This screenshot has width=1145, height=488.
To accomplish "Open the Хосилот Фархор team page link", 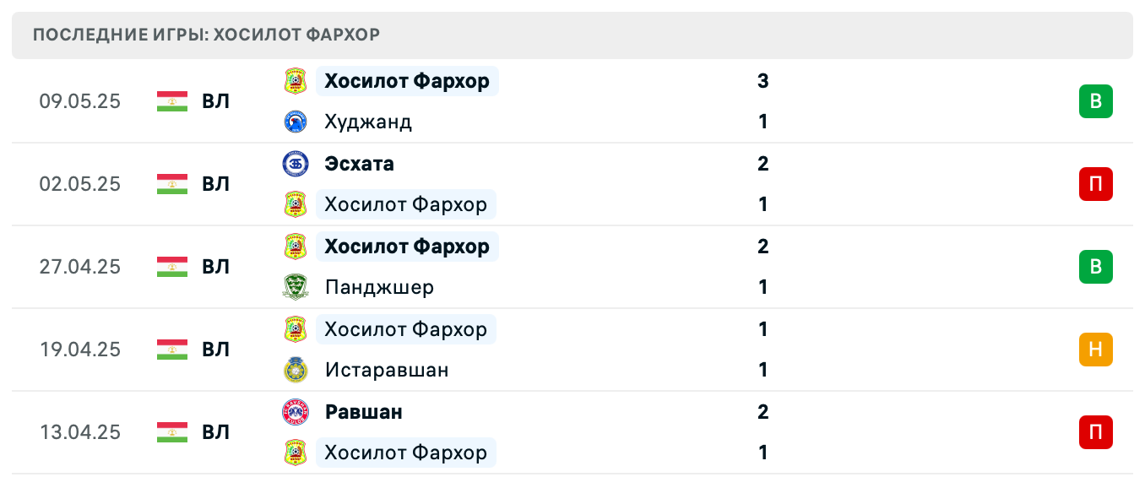I will [x=407, y=81].
